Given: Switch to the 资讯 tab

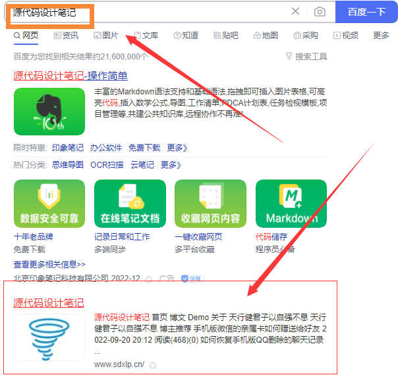Looking at the screenshot, I should coord(67,36).
